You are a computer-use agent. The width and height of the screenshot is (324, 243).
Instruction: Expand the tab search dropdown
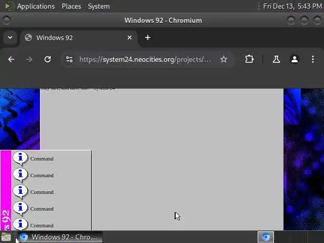point(10,37)
